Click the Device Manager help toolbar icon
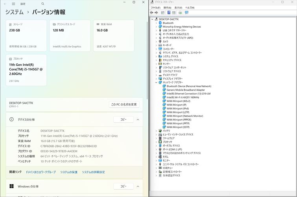This screenshot has width=297, height=197. click(x=169, y=12)
